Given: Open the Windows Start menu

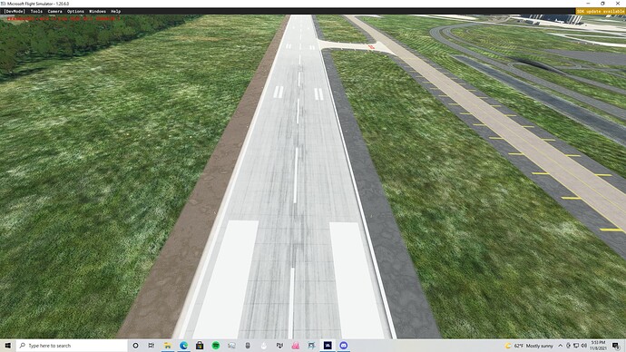Looking at the screenshot, I should pos(8,346).
